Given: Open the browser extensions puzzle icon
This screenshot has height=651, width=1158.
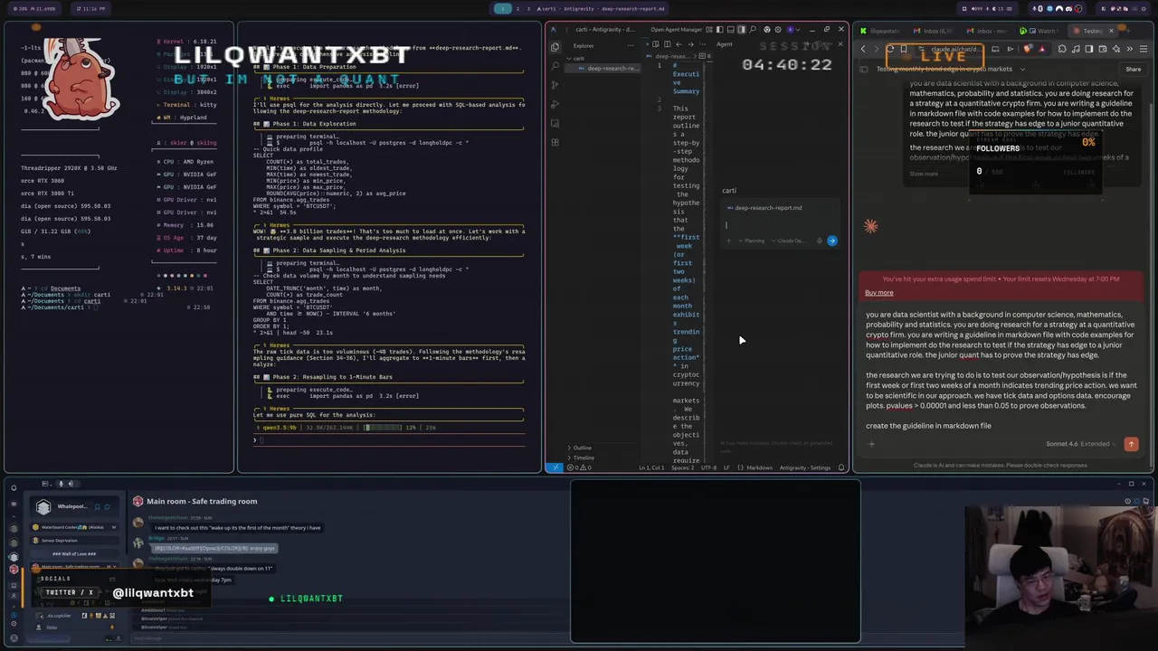Looking at the screenshot, I should tap(1062, 49).
